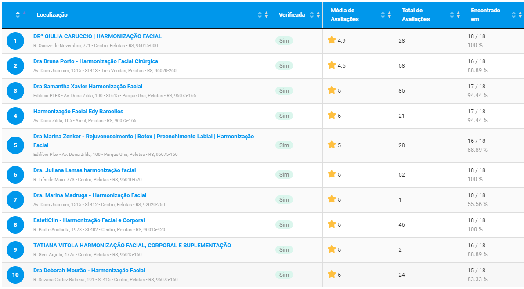The image size is (524, 289).
Task: Click the rank 8 circle badge
Action: 15,225
